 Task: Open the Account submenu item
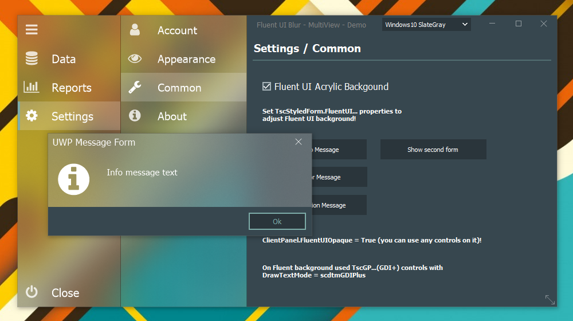(184, 30)
